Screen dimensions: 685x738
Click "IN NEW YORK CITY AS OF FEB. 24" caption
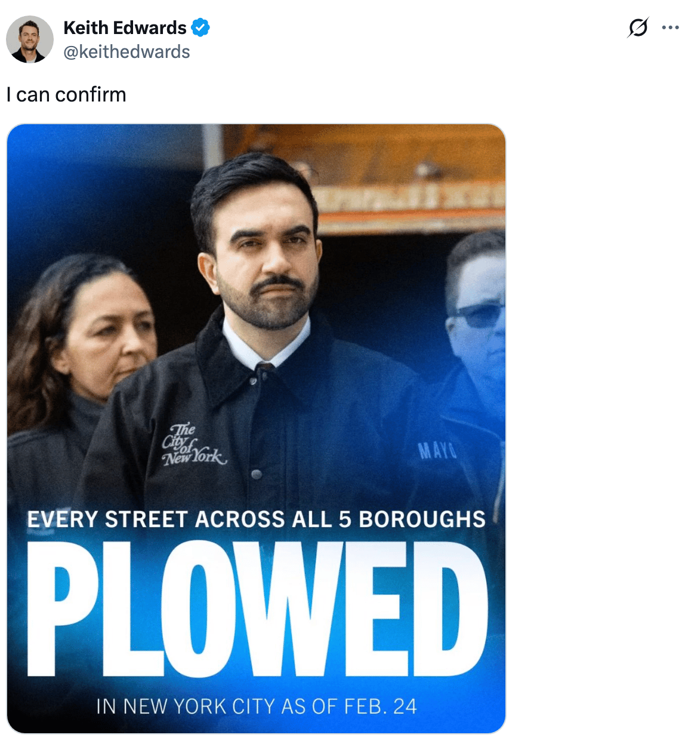(257, 706)
